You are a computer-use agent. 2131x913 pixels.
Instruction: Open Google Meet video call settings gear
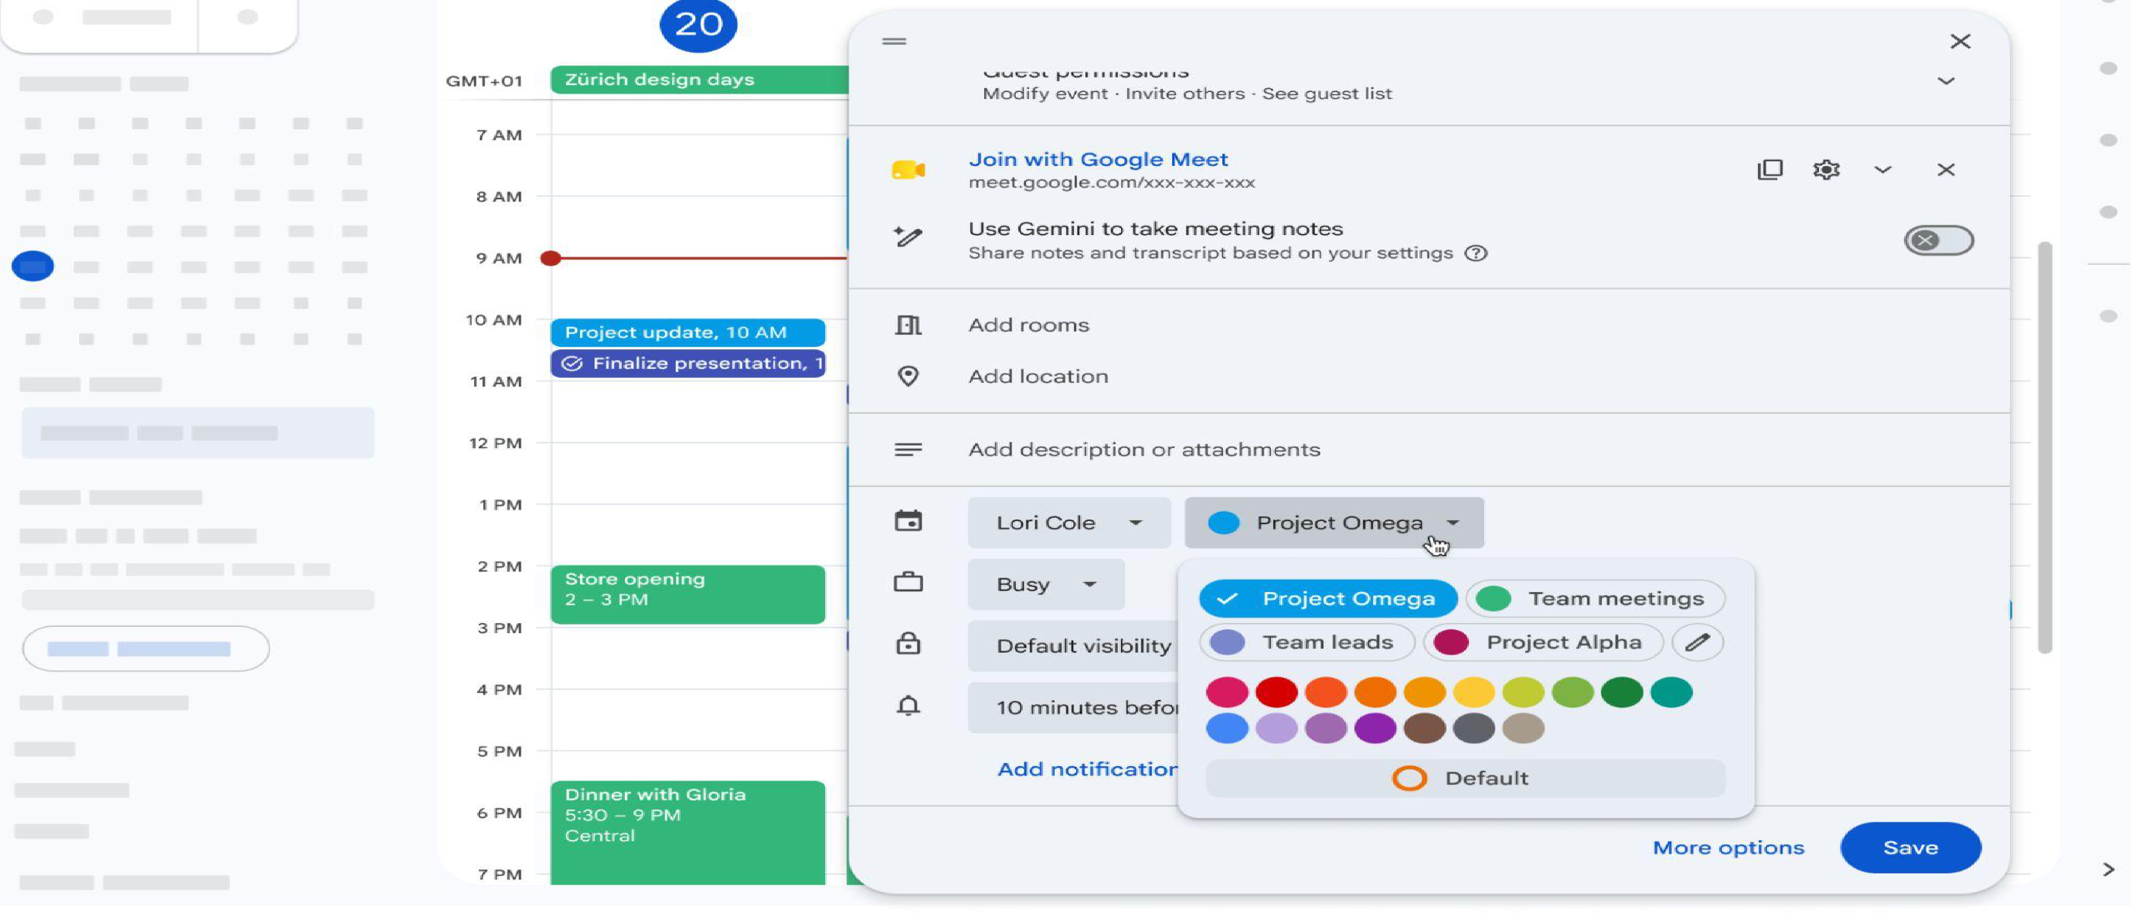click(1826, 170)
